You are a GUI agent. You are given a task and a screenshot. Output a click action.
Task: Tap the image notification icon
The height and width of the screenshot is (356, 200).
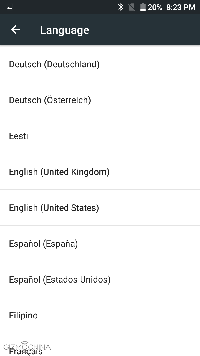(x=10, y=7)
